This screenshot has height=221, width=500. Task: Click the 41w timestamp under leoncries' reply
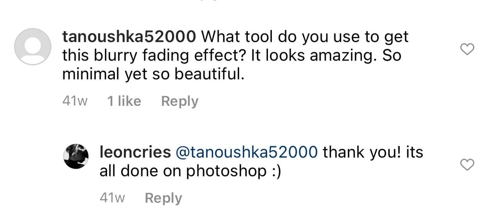tap(112, 198)
